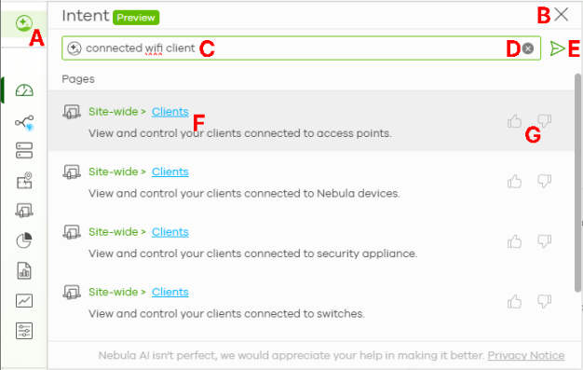The height and width of the screenshot is (370, 583).
Task: Open the Clients devices icon in sidebar
Action: pyautogui.click(x=24, y=211)
